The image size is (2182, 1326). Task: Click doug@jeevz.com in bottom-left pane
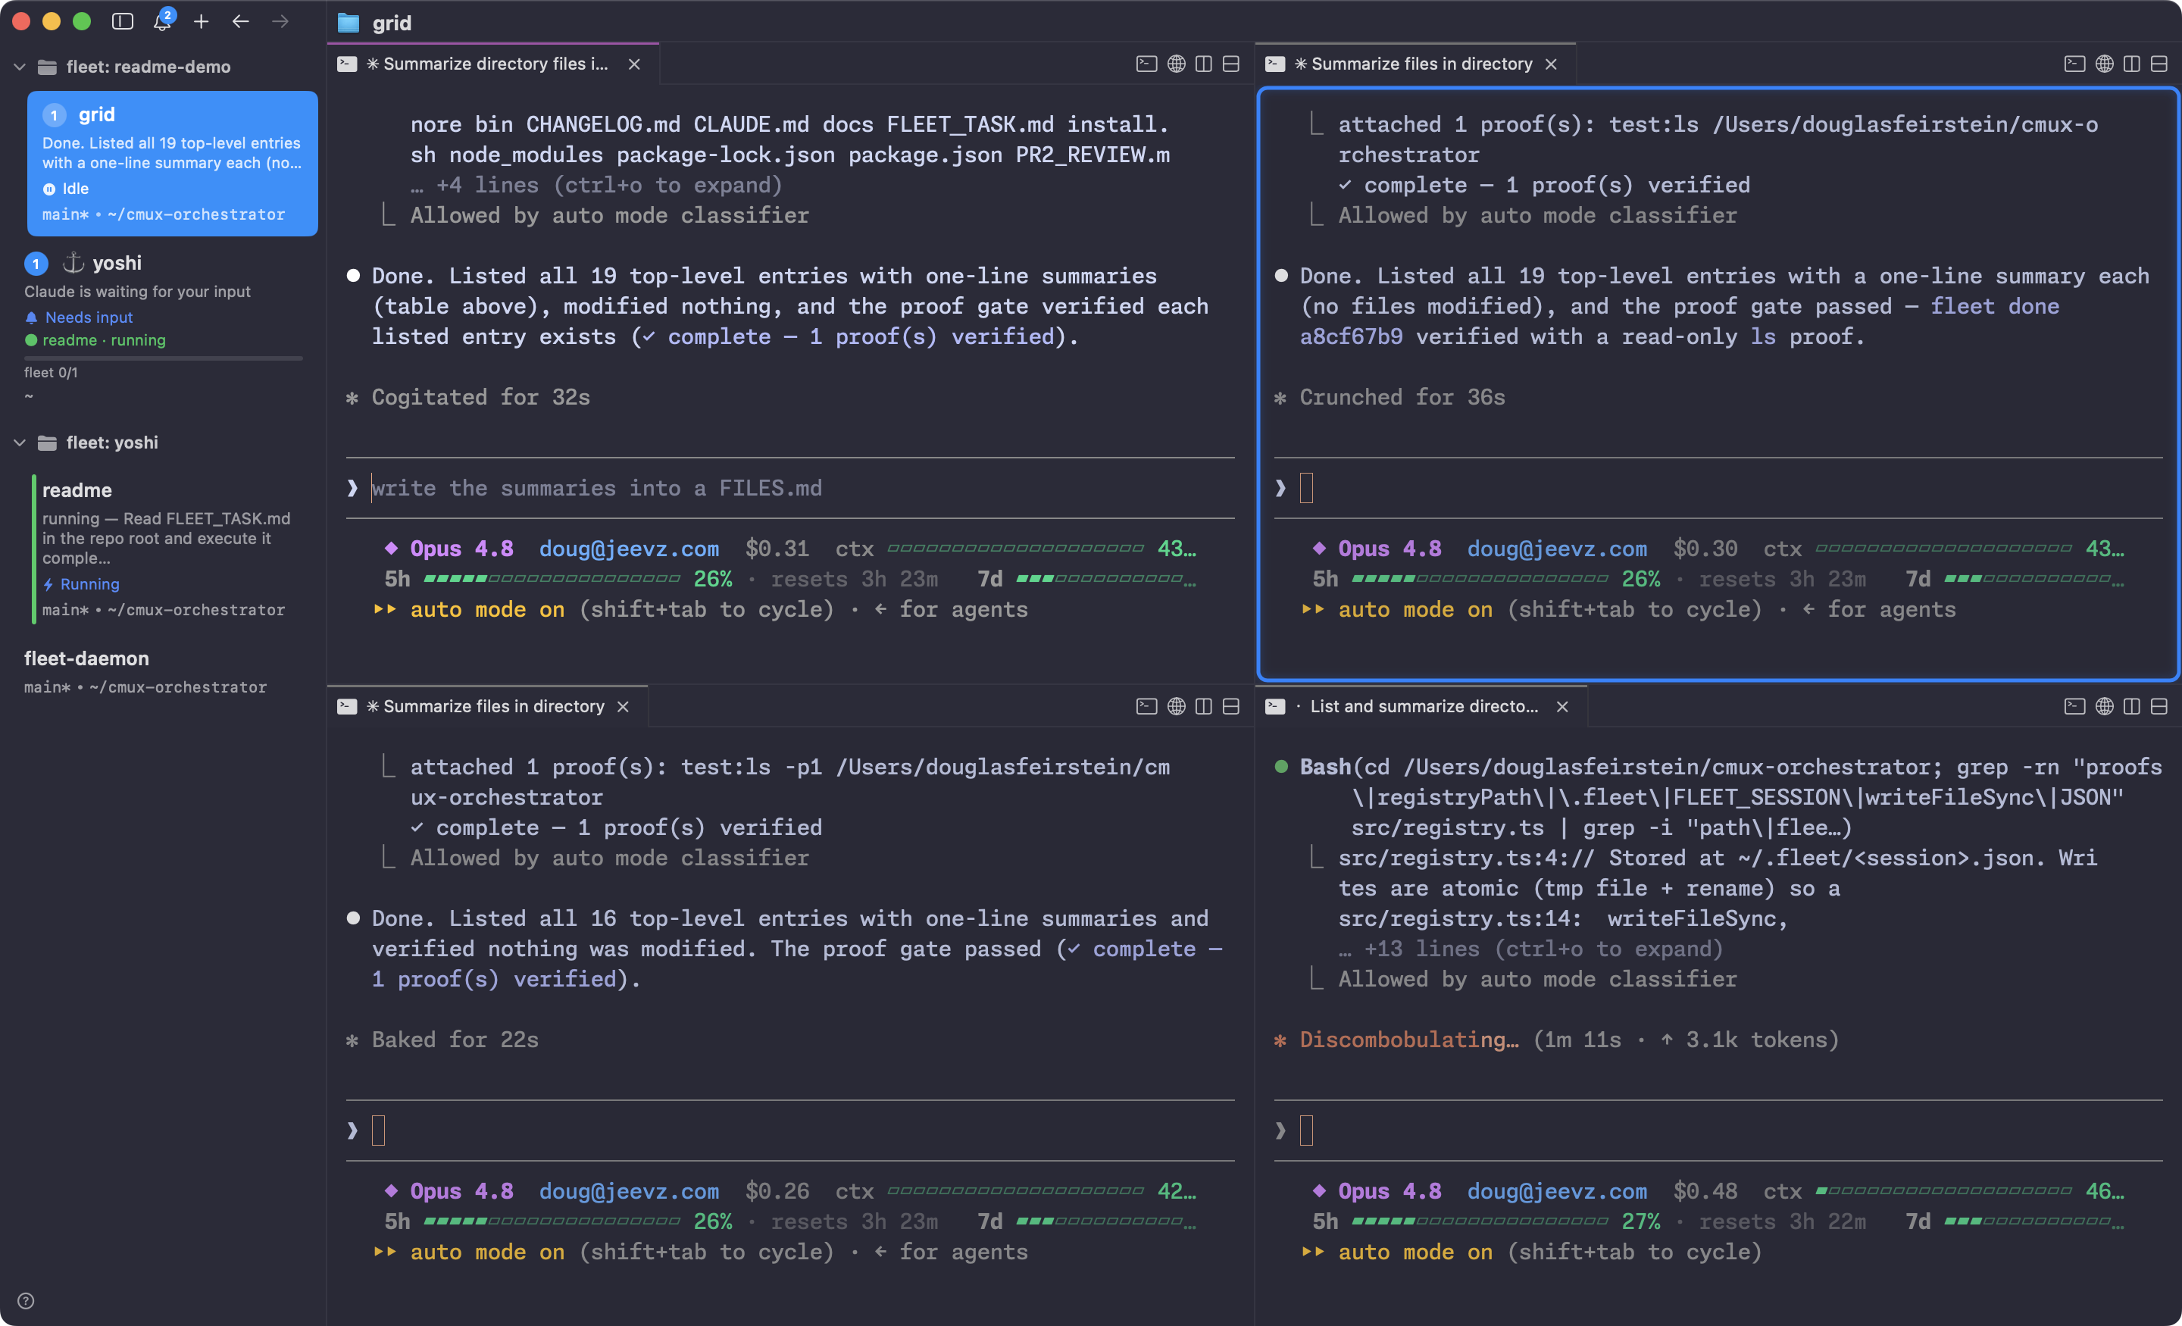click(x=629, y=1190)
